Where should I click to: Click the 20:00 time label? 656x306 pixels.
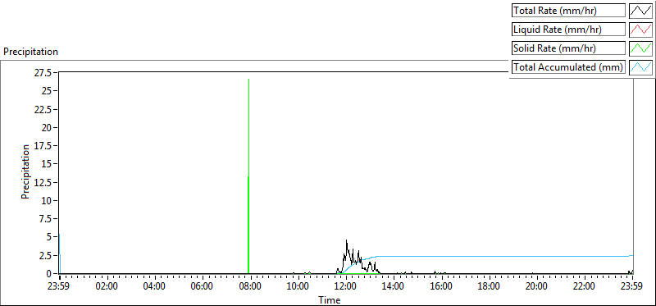tap(537, 287)
